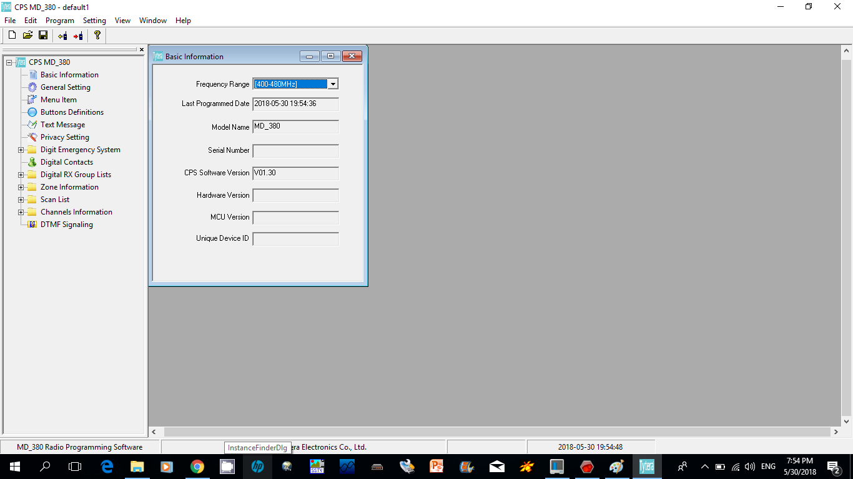Screen dimensions: 853x479
Task: Click the horizontal scrollbar left arrow
Action: pos(154,432)
